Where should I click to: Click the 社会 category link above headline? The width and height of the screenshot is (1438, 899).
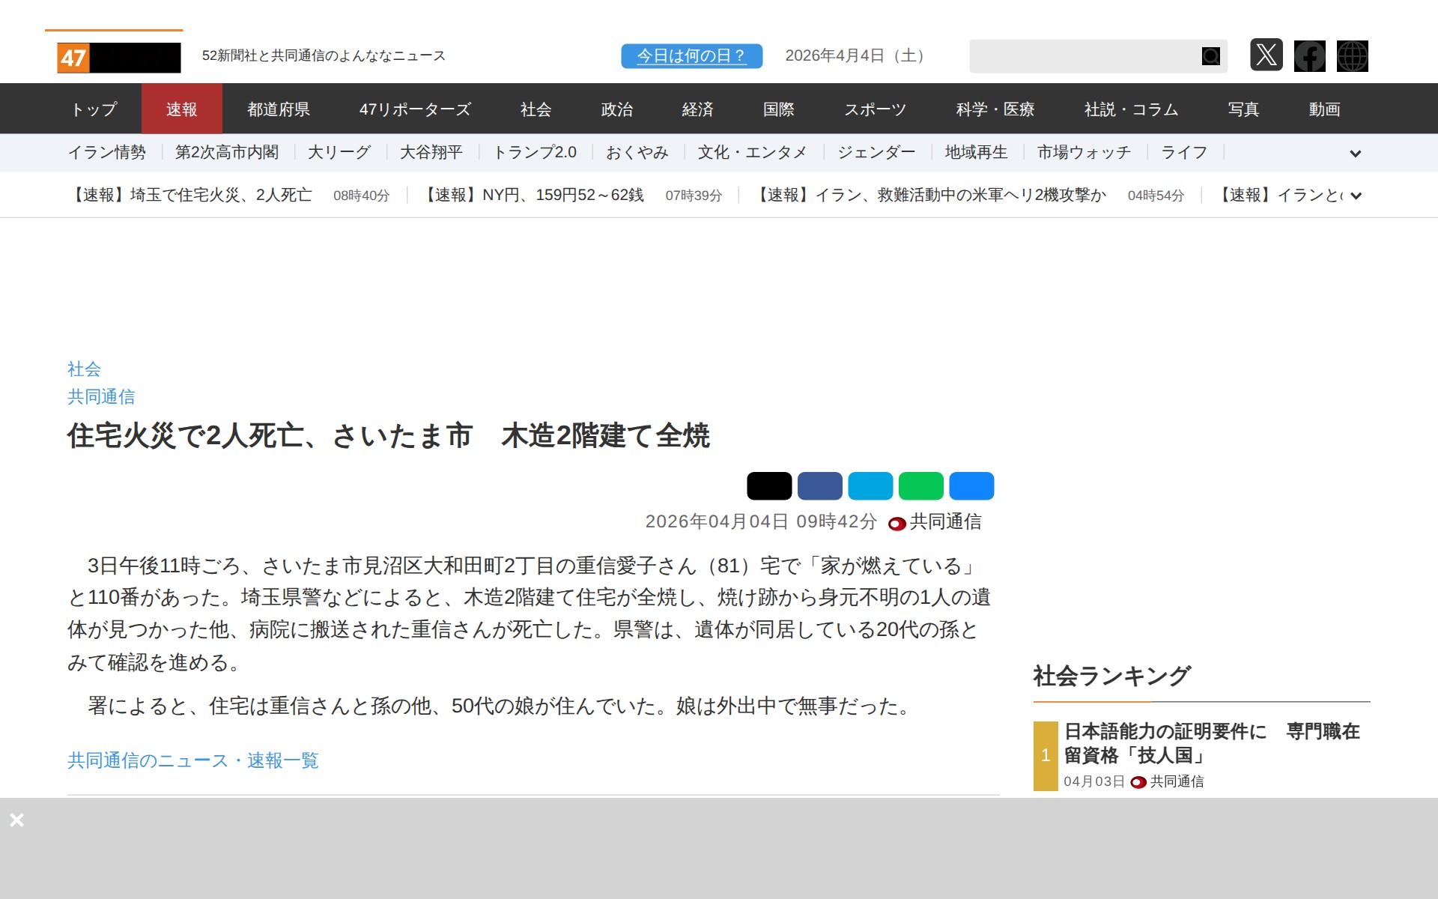point(84,369)
